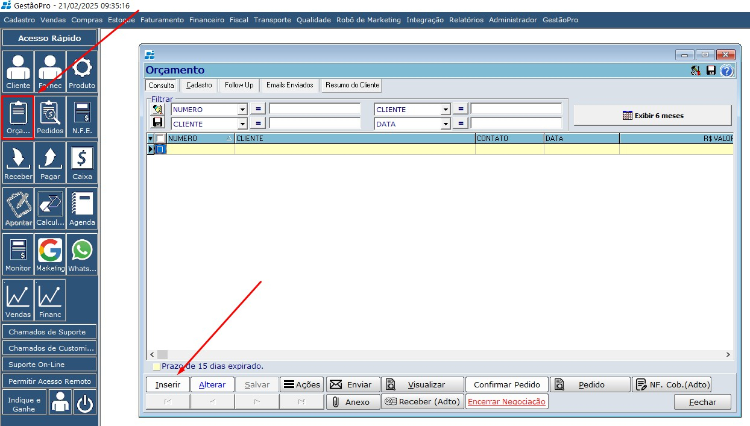Click equals operator next to NUMERO filter
The height and width of the screenshot is (426, 750).
coord(257,110)
